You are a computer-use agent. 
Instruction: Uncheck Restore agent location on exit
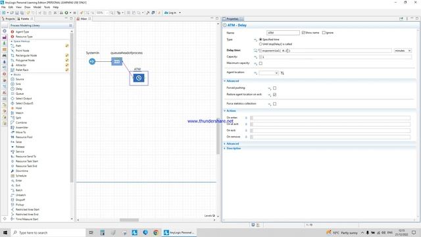point(274,95)
